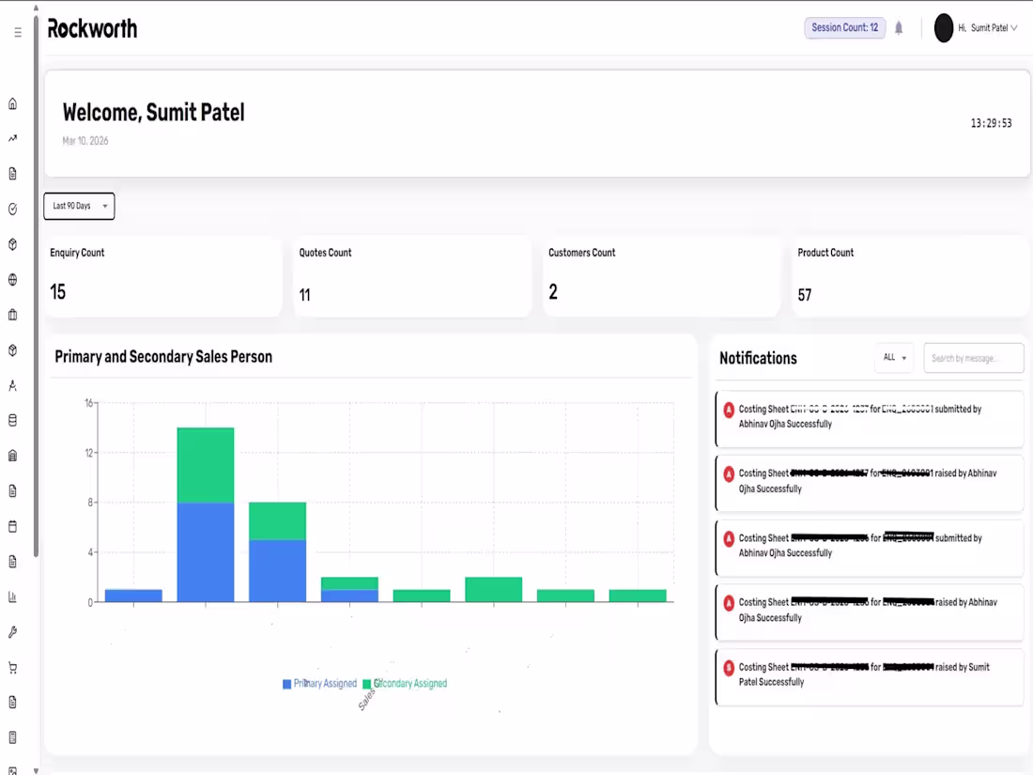
Task: Click the briefcase sidebar icon
Action: tap(12, 315)
